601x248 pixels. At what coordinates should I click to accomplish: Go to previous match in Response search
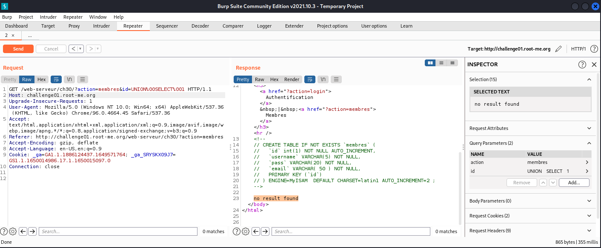click(256, 231)
